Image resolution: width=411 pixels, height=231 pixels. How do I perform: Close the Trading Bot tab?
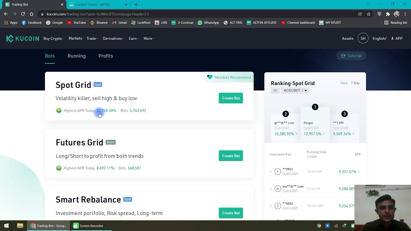pos(62,4)
